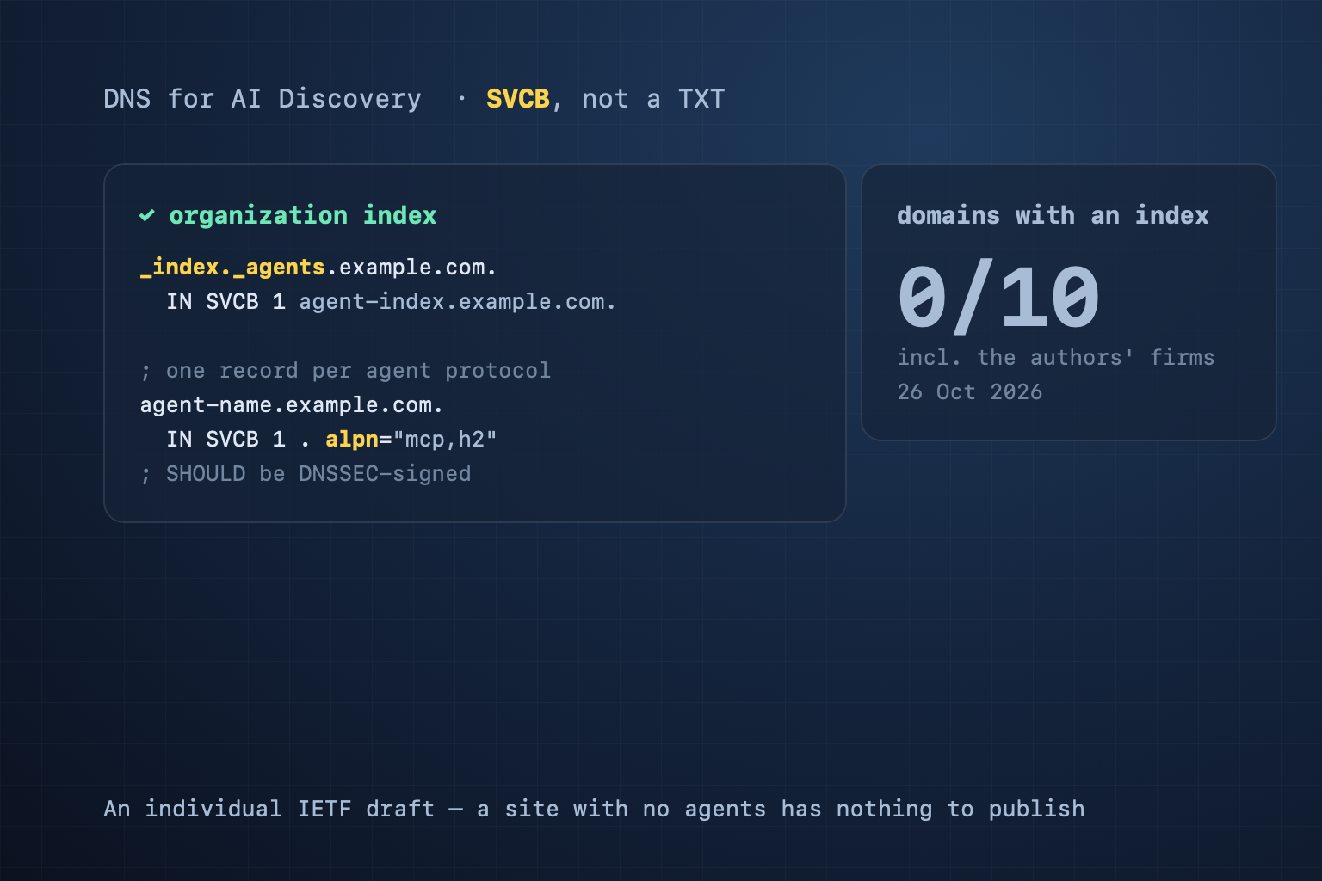The image size is (1322, 881).
Task: Click the highlighted word 'SVCB' in title
Action: coord(518,99)
